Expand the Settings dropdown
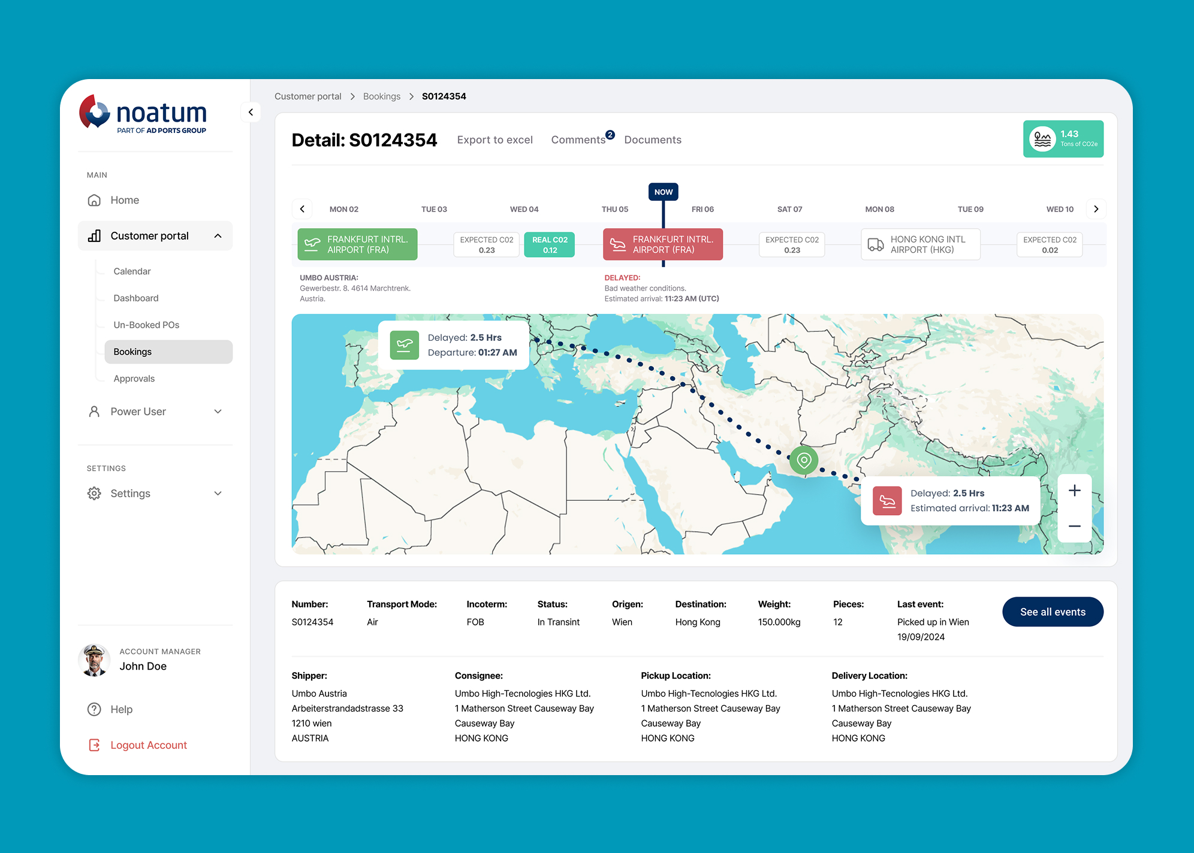 [218, 494]
